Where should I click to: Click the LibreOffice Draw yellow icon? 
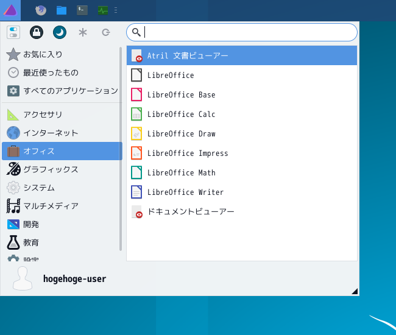136,133
